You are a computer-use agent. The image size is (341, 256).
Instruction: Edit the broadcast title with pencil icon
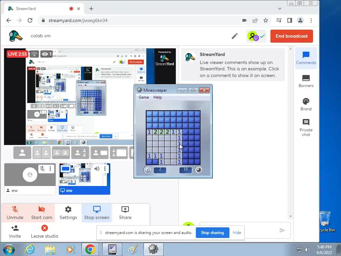pyautogui.click(x=235, y=36)
